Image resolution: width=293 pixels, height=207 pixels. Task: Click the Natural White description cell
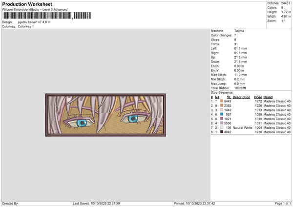(x=242, y=127)
